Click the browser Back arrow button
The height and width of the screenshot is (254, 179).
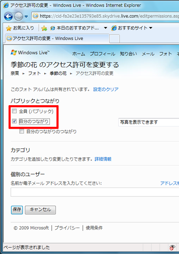point(8,16)
